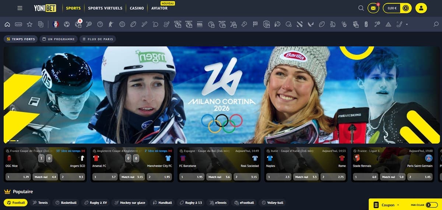This screenshot has height=210, width=442.
Task: Select the ice hockey stick icon
Action: (166, 25)
